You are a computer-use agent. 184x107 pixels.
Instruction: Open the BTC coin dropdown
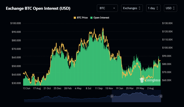pyautogui.click(x=107, y=8)
